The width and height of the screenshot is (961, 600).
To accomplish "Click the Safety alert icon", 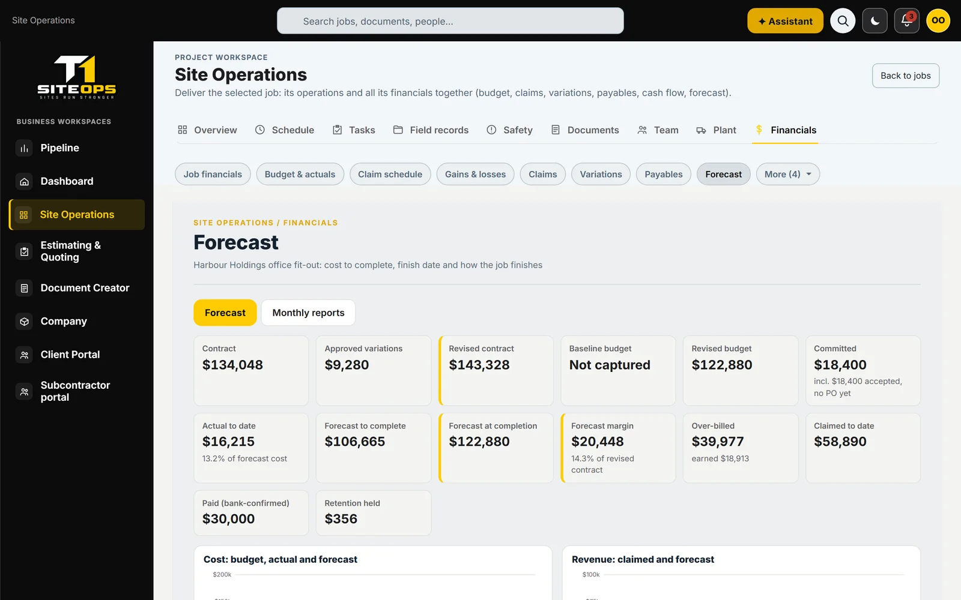I will 491,130.
